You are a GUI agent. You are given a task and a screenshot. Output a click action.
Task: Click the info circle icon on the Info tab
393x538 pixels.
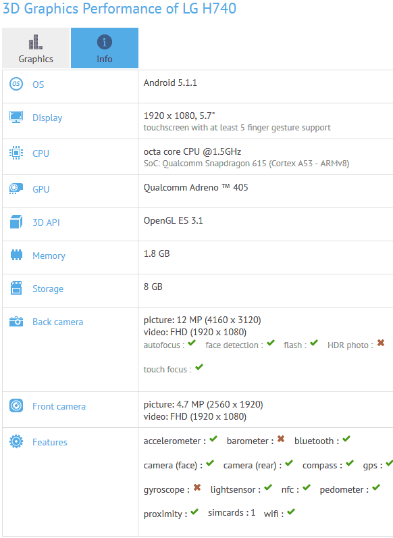click(105, 42)
